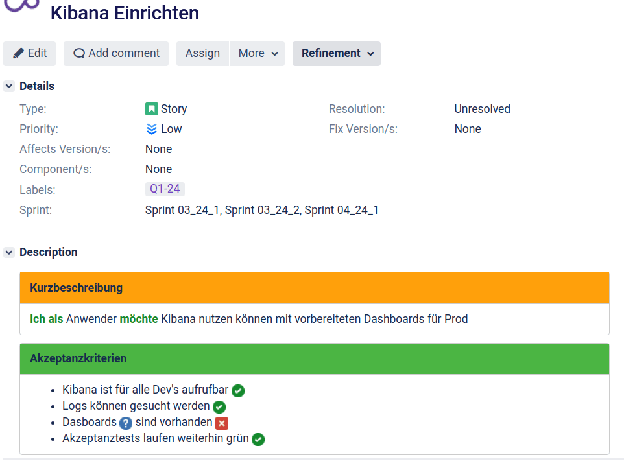This screenshot has height=470, width=624.
Task: Click the Assign button
Action: pyautogui.click(x=202, y=53)
